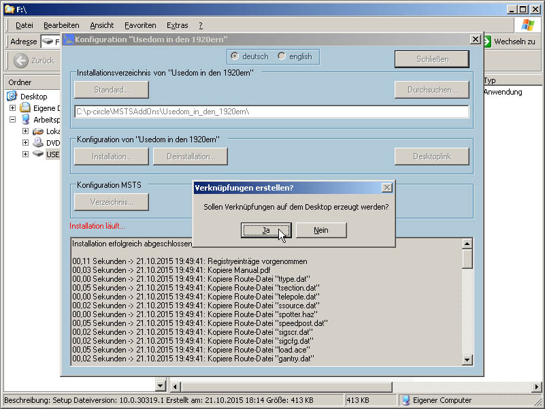Click the Arbeitsplatz computer icon
The image size is (545, 409).
click(25, 120)
